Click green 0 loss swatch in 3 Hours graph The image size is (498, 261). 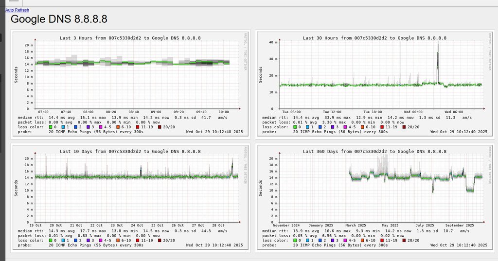click(x=51, y=127)
